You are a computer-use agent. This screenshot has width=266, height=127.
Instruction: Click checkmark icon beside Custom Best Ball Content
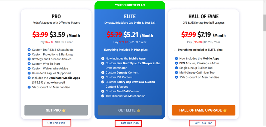click(x=103, y=91)
